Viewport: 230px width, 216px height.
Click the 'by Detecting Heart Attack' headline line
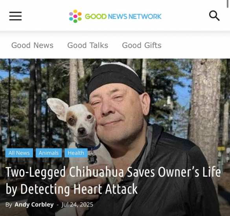point(72,189)
